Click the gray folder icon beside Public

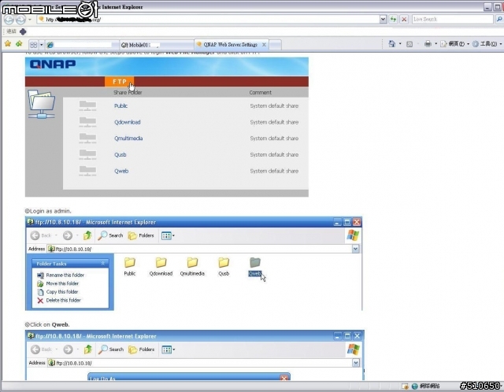click(x=87, y=105)
